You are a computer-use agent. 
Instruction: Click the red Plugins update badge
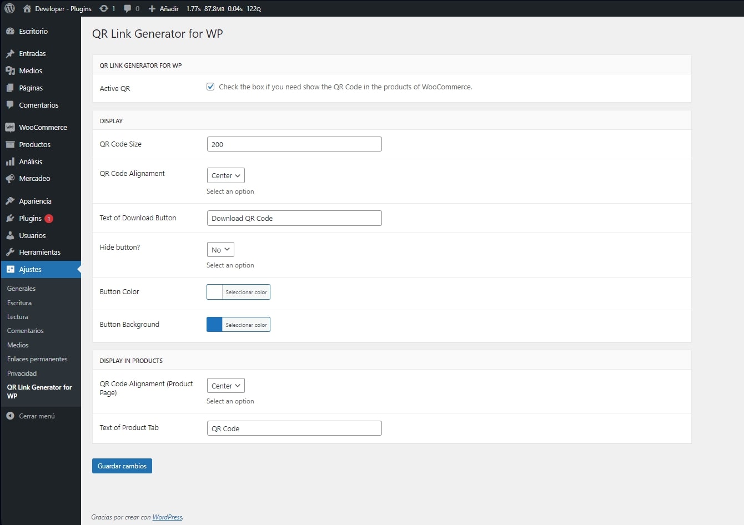pyautogui.click(x=49, y=219)
